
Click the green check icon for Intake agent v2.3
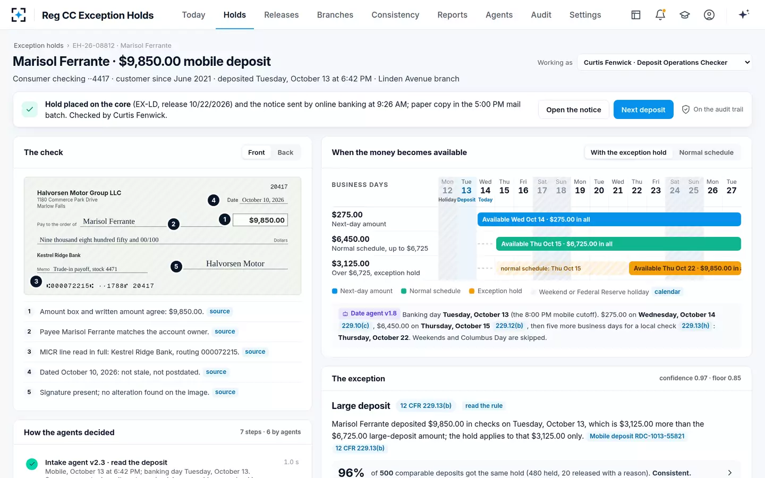(x=32, y=464)
